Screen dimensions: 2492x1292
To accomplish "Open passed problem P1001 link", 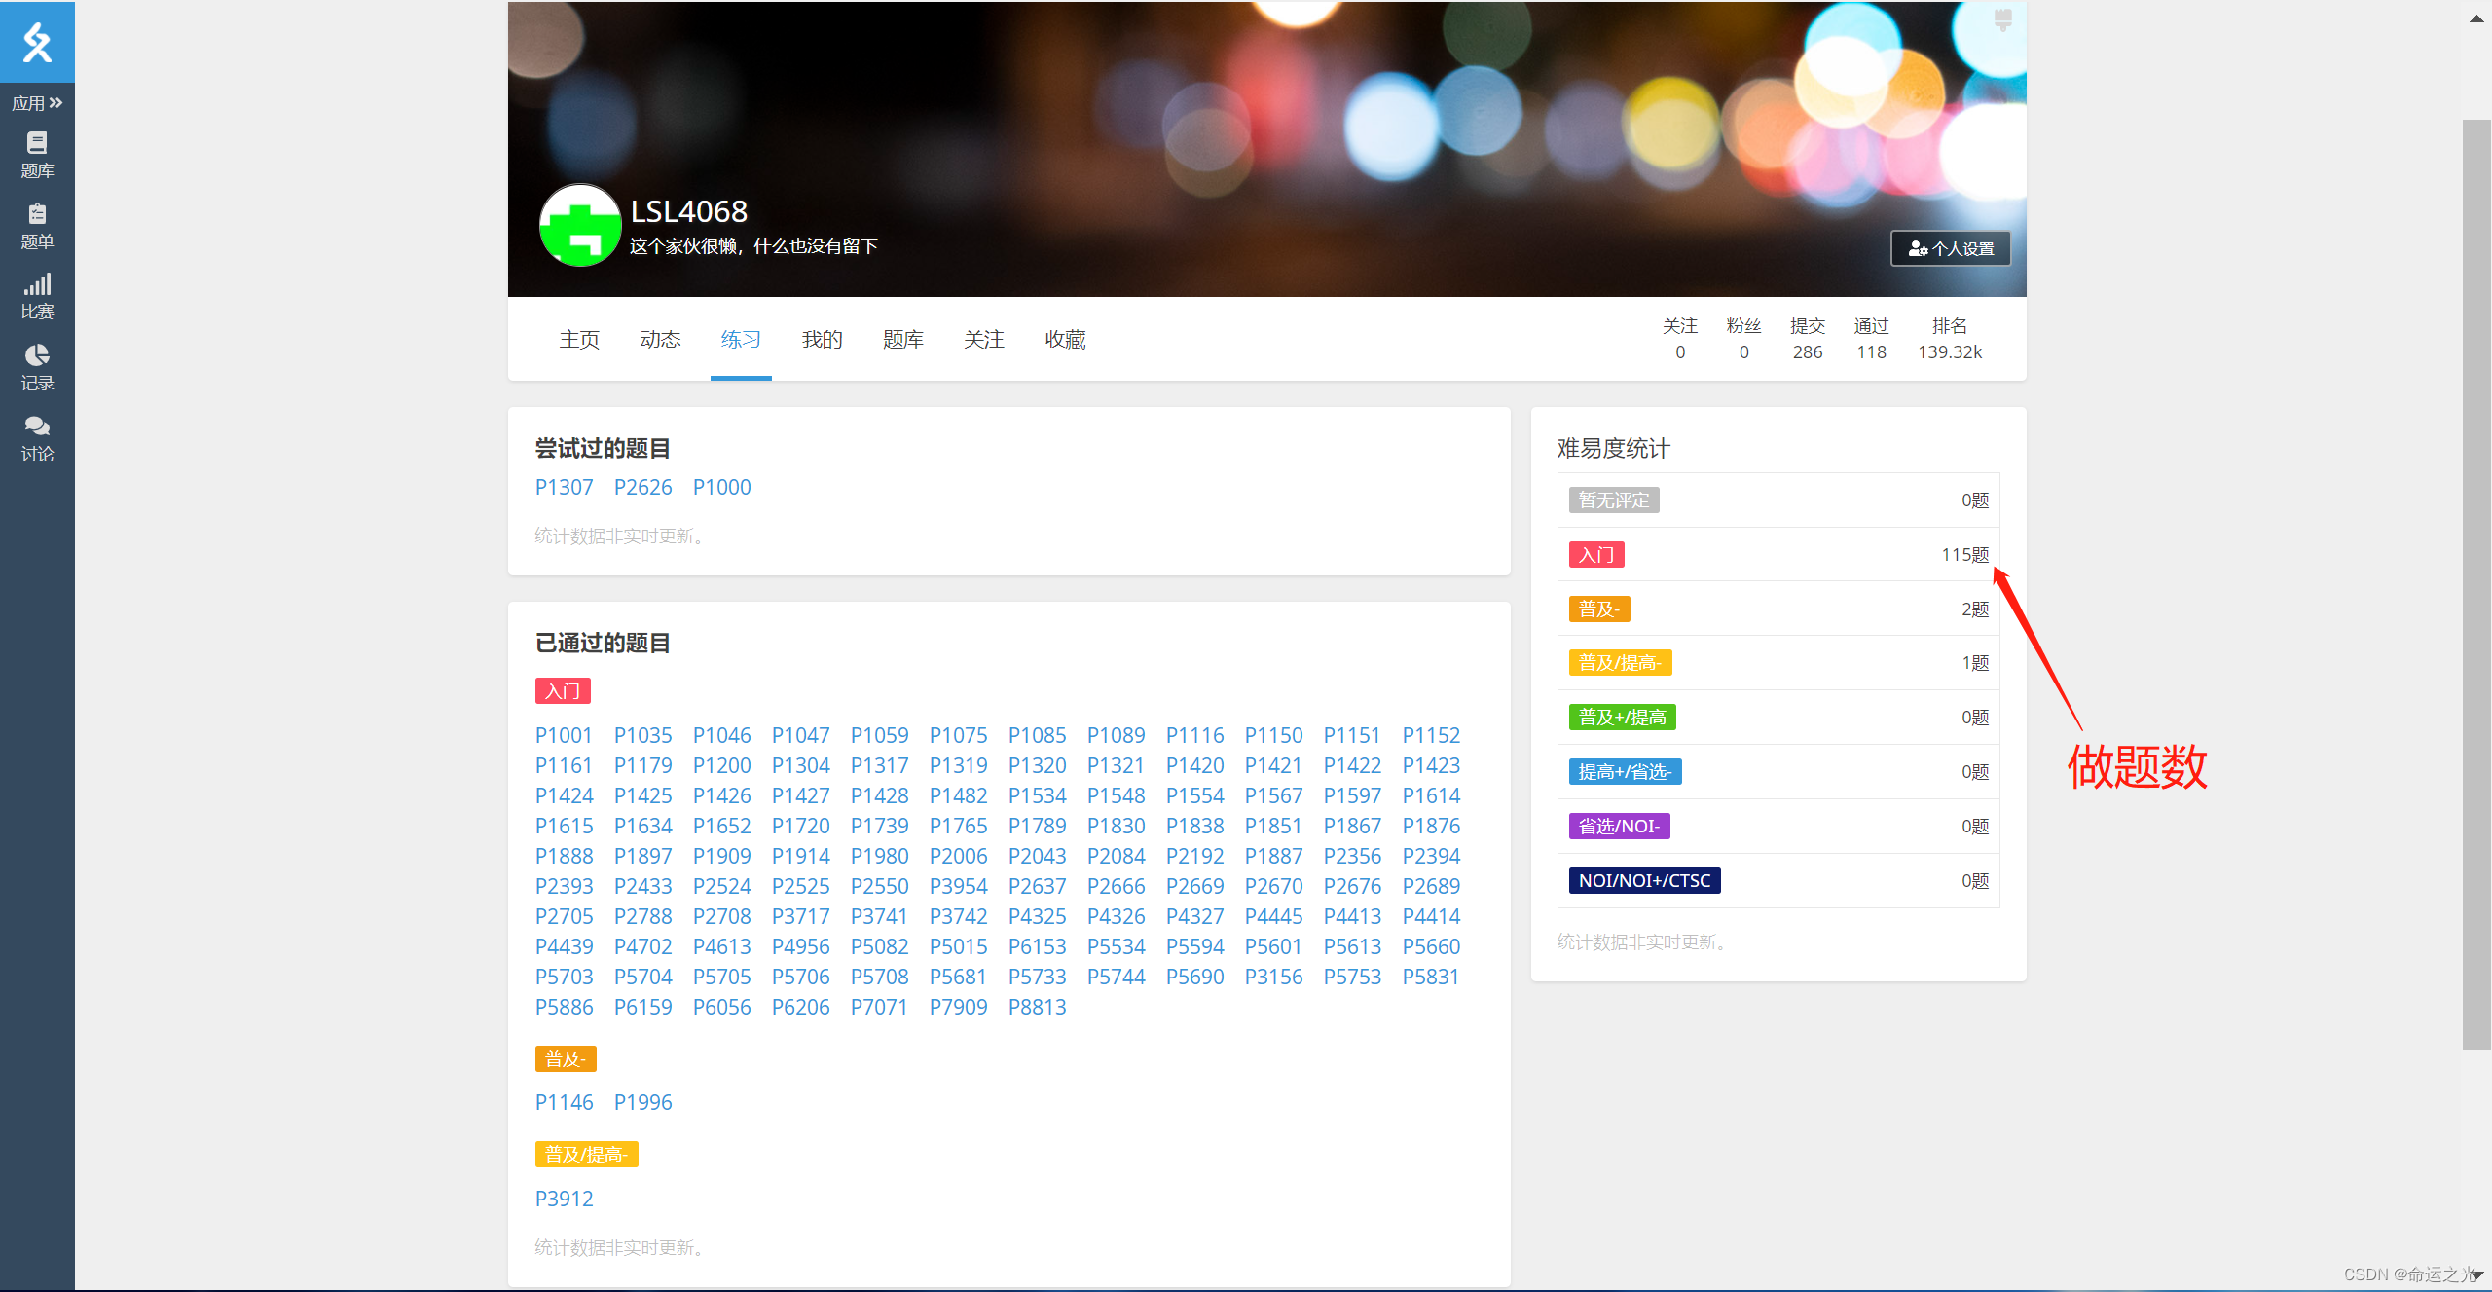I will coord(564,735).
